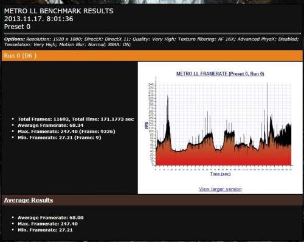Click the Preset 0 text
The width and height of the screenshot is (304, 242).
[x=17, y=27]
